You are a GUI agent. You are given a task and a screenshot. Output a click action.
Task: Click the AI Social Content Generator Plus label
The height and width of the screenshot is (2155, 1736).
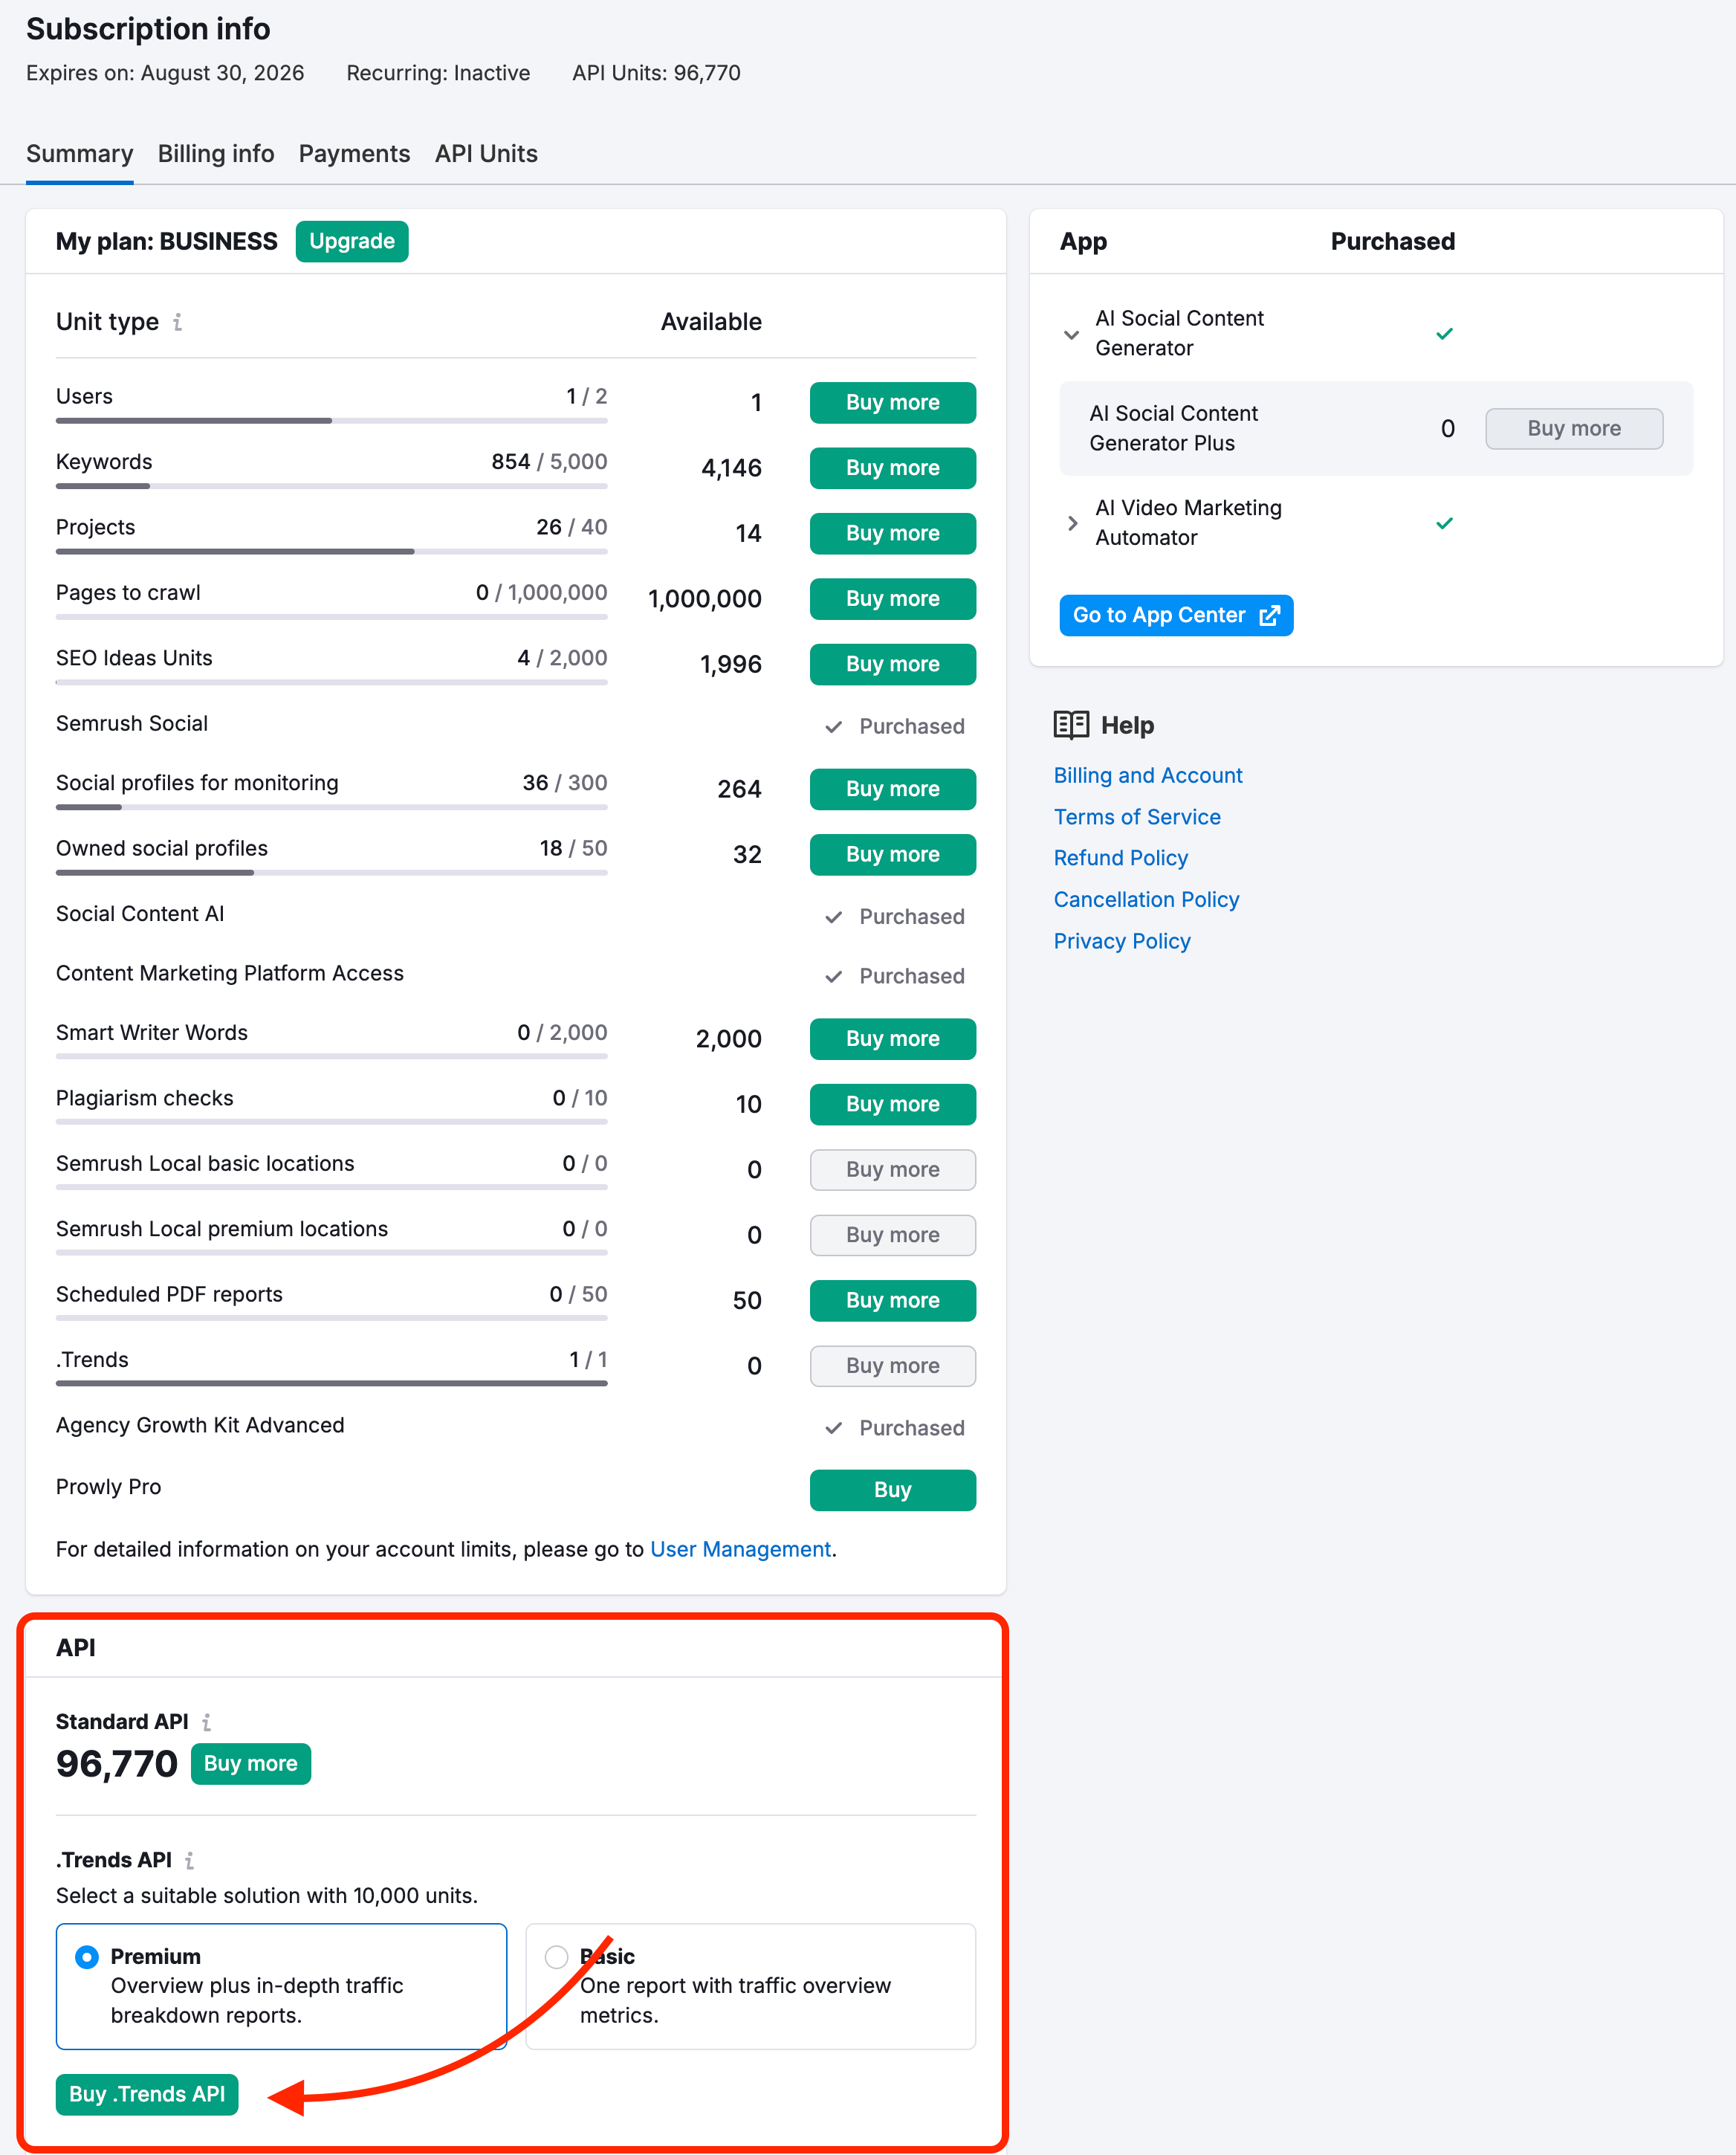point(1173,428)
